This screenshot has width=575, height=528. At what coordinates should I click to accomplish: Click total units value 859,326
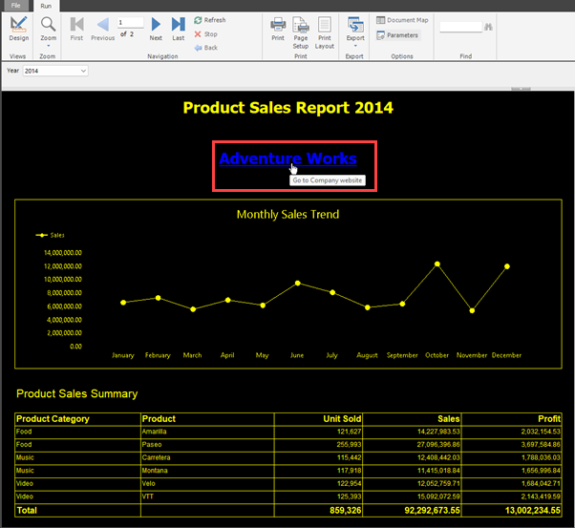[346, 511]
